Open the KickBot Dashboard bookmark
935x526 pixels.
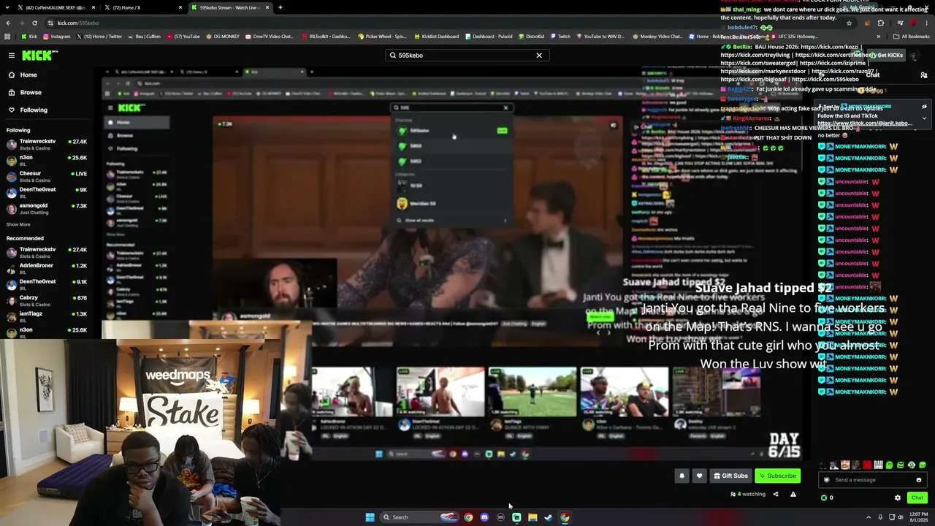point(436,37)
